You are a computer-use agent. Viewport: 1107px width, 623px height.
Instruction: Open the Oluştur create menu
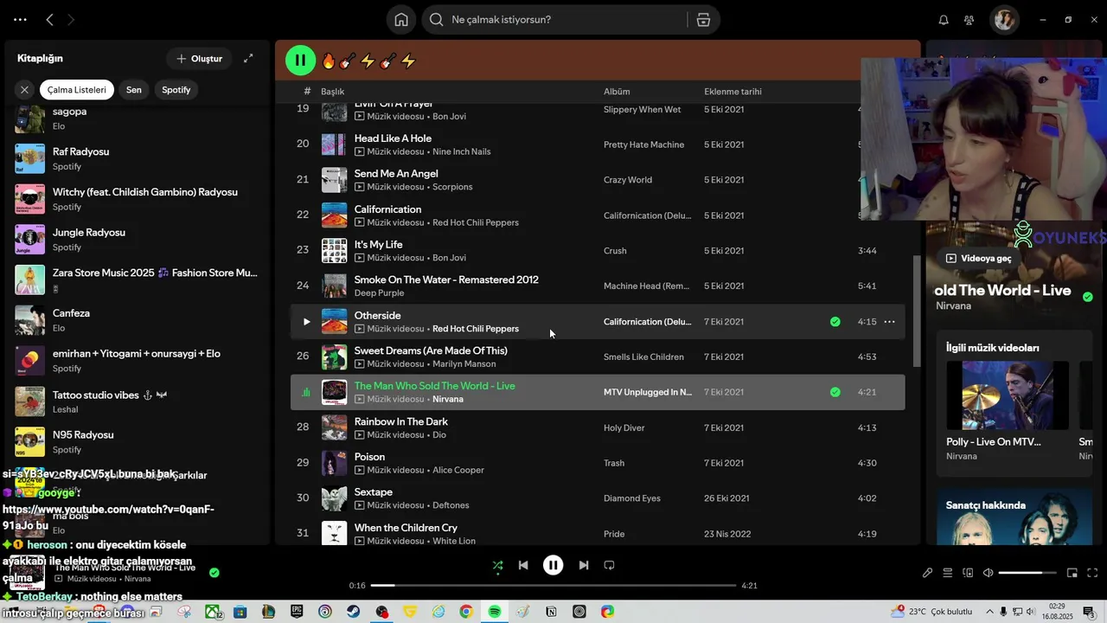pos(199,59)
